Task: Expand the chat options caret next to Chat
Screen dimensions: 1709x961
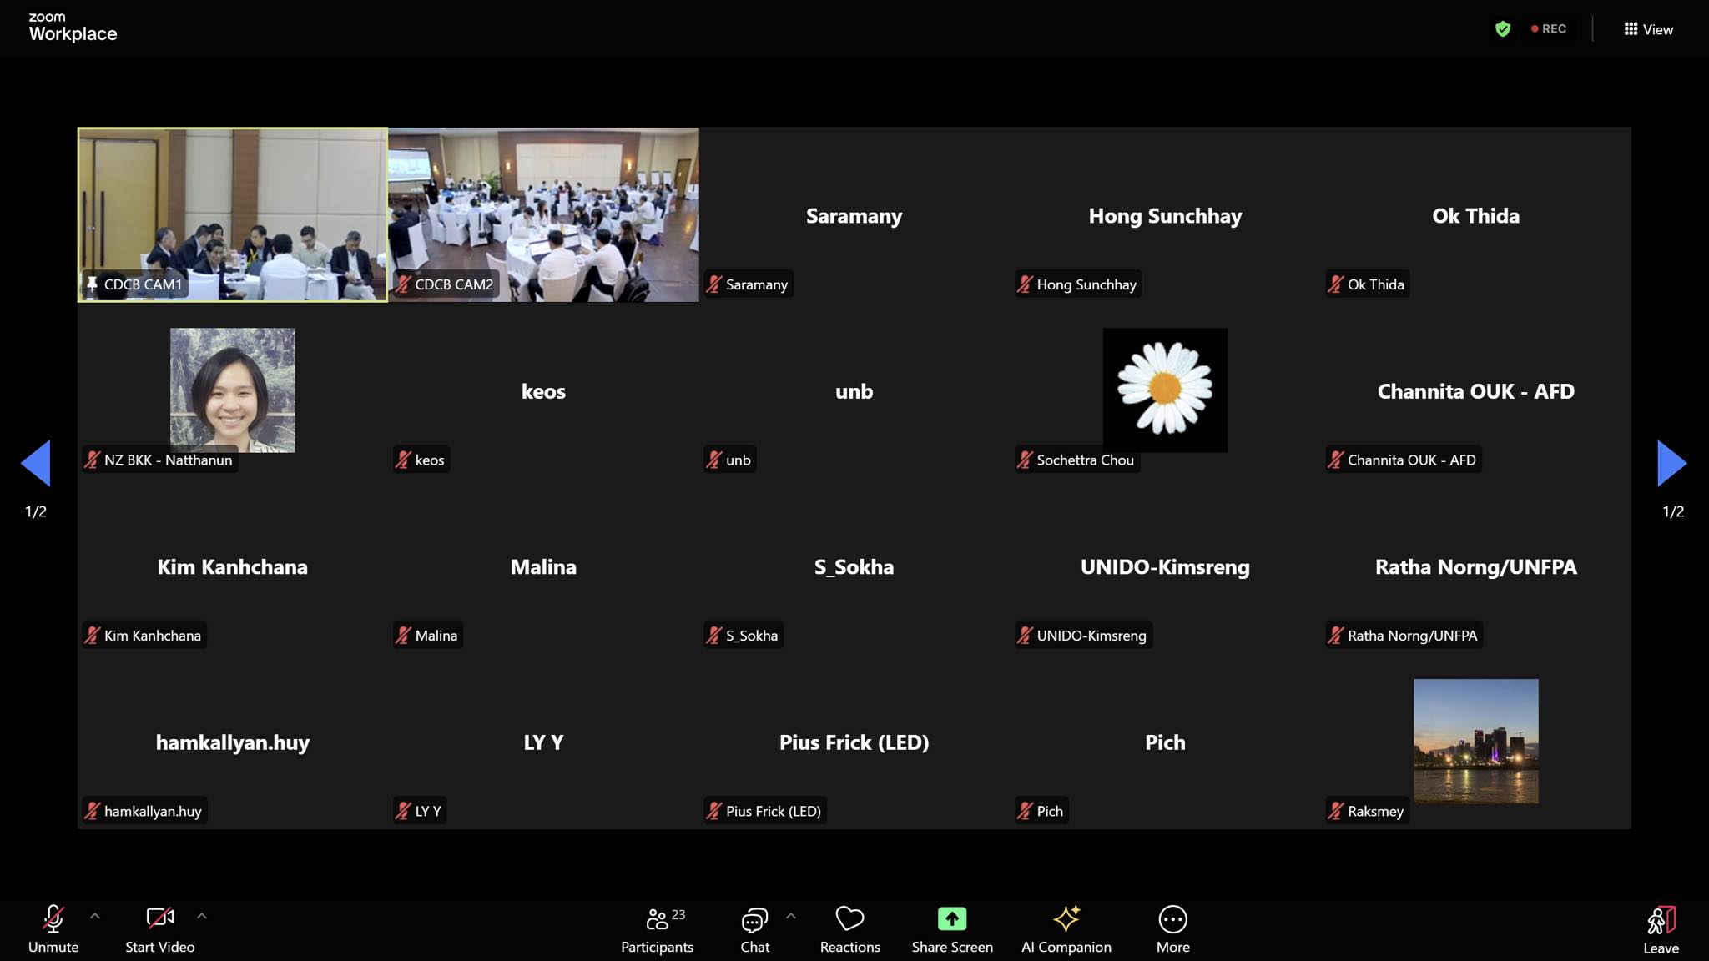Action: [791, 916]
